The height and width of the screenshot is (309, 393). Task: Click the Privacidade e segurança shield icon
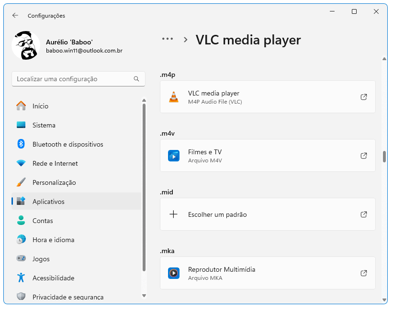[21, 297]
